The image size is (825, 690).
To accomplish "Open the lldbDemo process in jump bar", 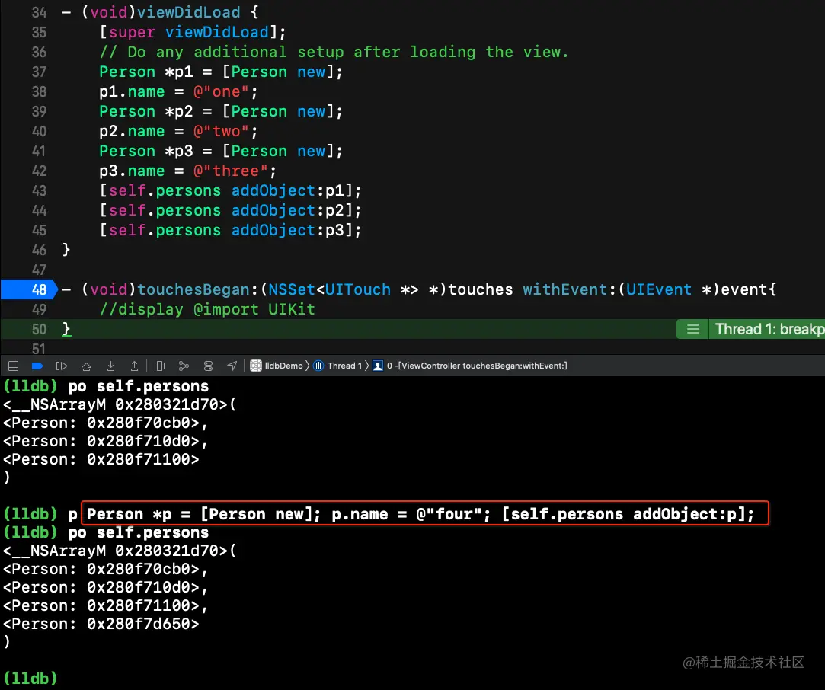I will point(277,366).
